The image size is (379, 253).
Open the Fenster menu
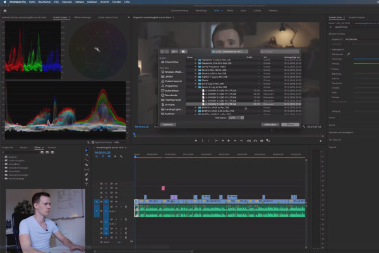pyautogui.click(x=116, y=2)
